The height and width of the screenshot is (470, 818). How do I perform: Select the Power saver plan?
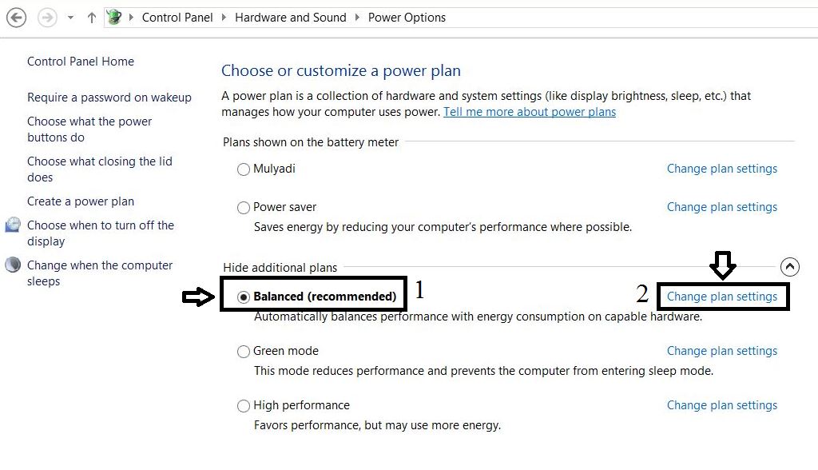tap(244, 208)
